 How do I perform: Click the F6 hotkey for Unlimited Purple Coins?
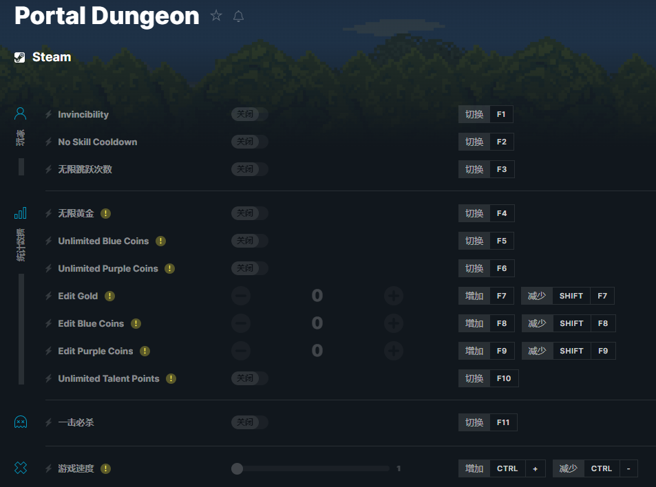(486, 268)
